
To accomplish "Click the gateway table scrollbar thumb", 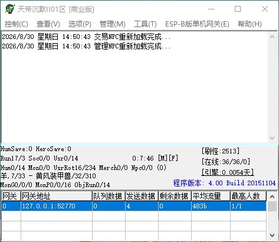I will tap(273, 206).
